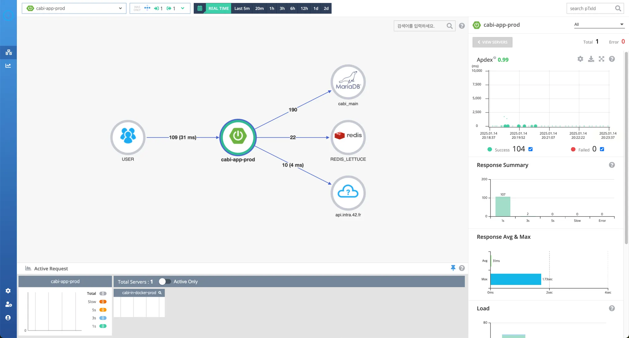Click the search pTxId input field

click(591, 8)
